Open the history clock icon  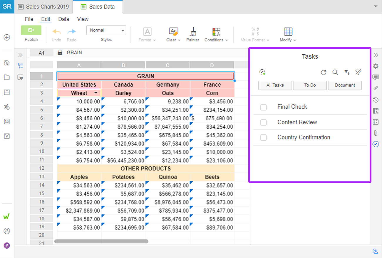[x=376, y=100]
